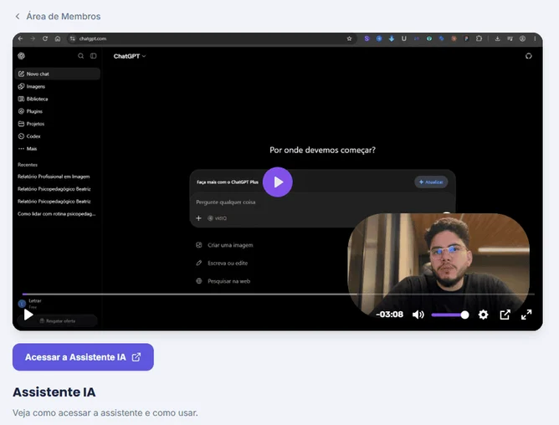Click browser forward arrow in video
Image resolution: width=559 pixels, height=425 pixels.
tap(33, 38)
